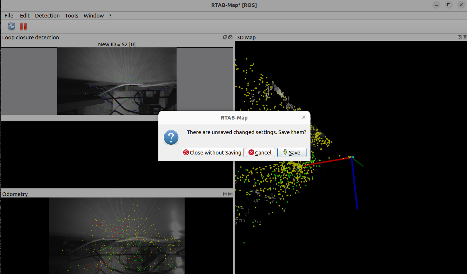Click the Save button in the dialog
This screenshot has width=467, height=274.
click(292, 153)
